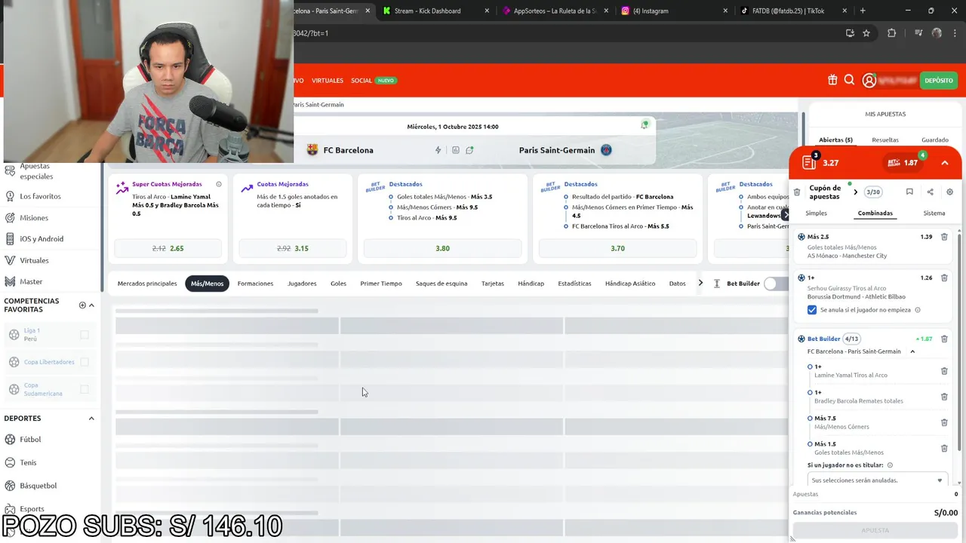The image size is (966, 543).
Task: Open Master in the sidebar
Action: coord(31,281)
